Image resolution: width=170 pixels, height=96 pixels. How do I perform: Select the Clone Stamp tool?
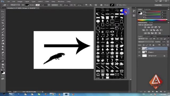click(x=3, y=35)
